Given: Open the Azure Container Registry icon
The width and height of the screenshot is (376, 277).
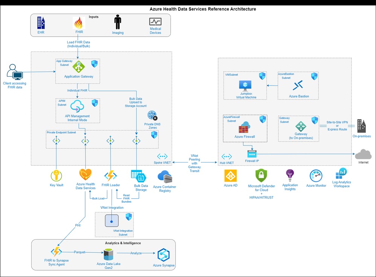Looking at the screenshot, I should (164, 176).
